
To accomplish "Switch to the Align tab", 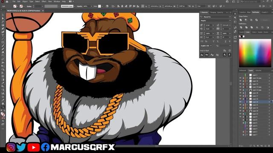I will tap(249, 12).
